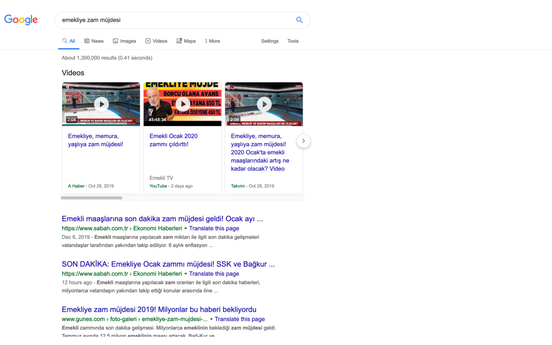Expand the video carousel with next arrow

[x=303, y=141]
